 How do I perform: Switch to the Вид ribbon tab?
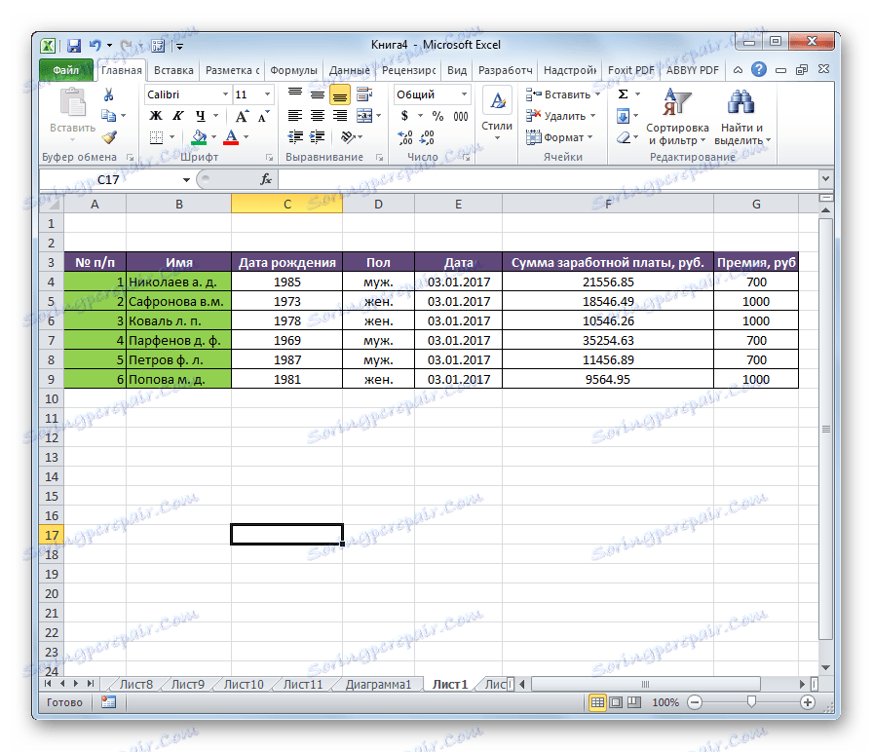tap(457, 70)
